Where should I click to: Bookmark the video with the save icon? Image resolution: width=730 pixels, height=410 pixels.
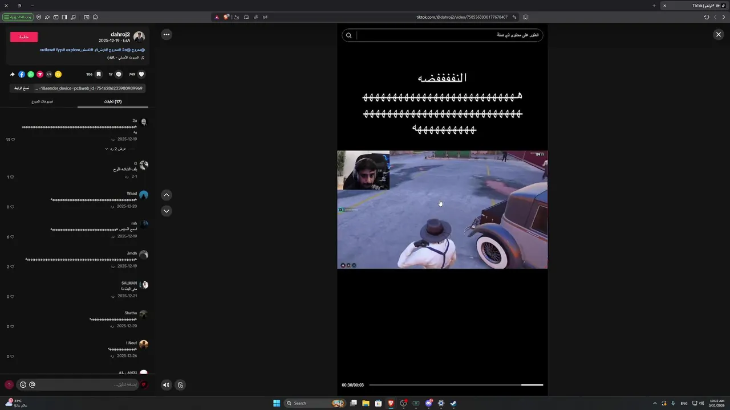click(99, 74)
